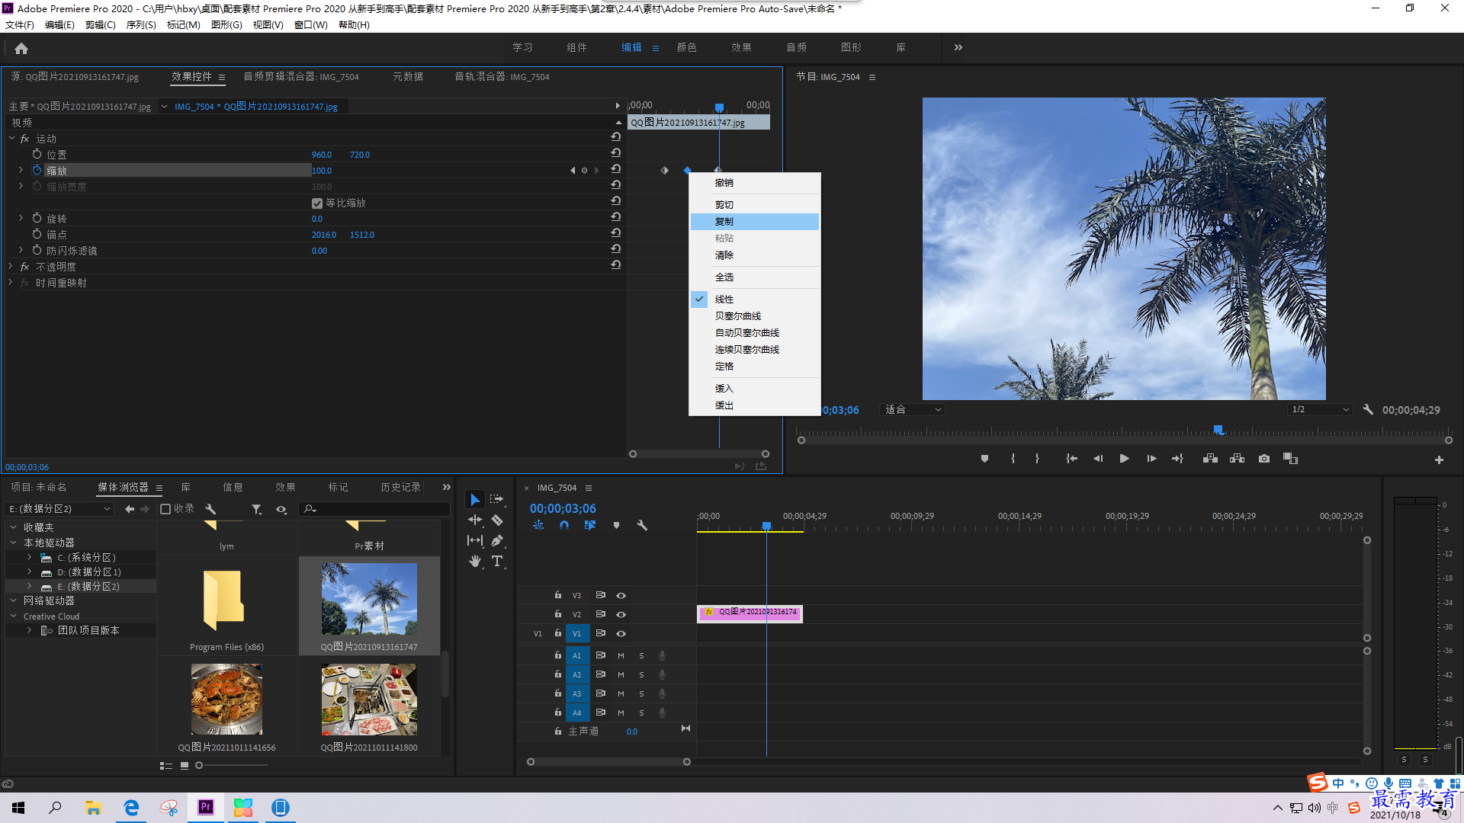
Task: Add a marker in the timeline
Action: point(616,525)
